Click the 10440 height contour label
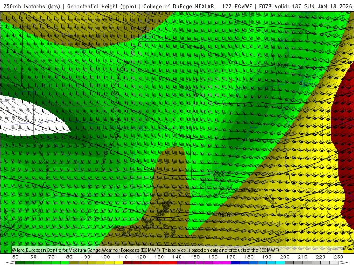The image size is (354, 265). [253, 140]
